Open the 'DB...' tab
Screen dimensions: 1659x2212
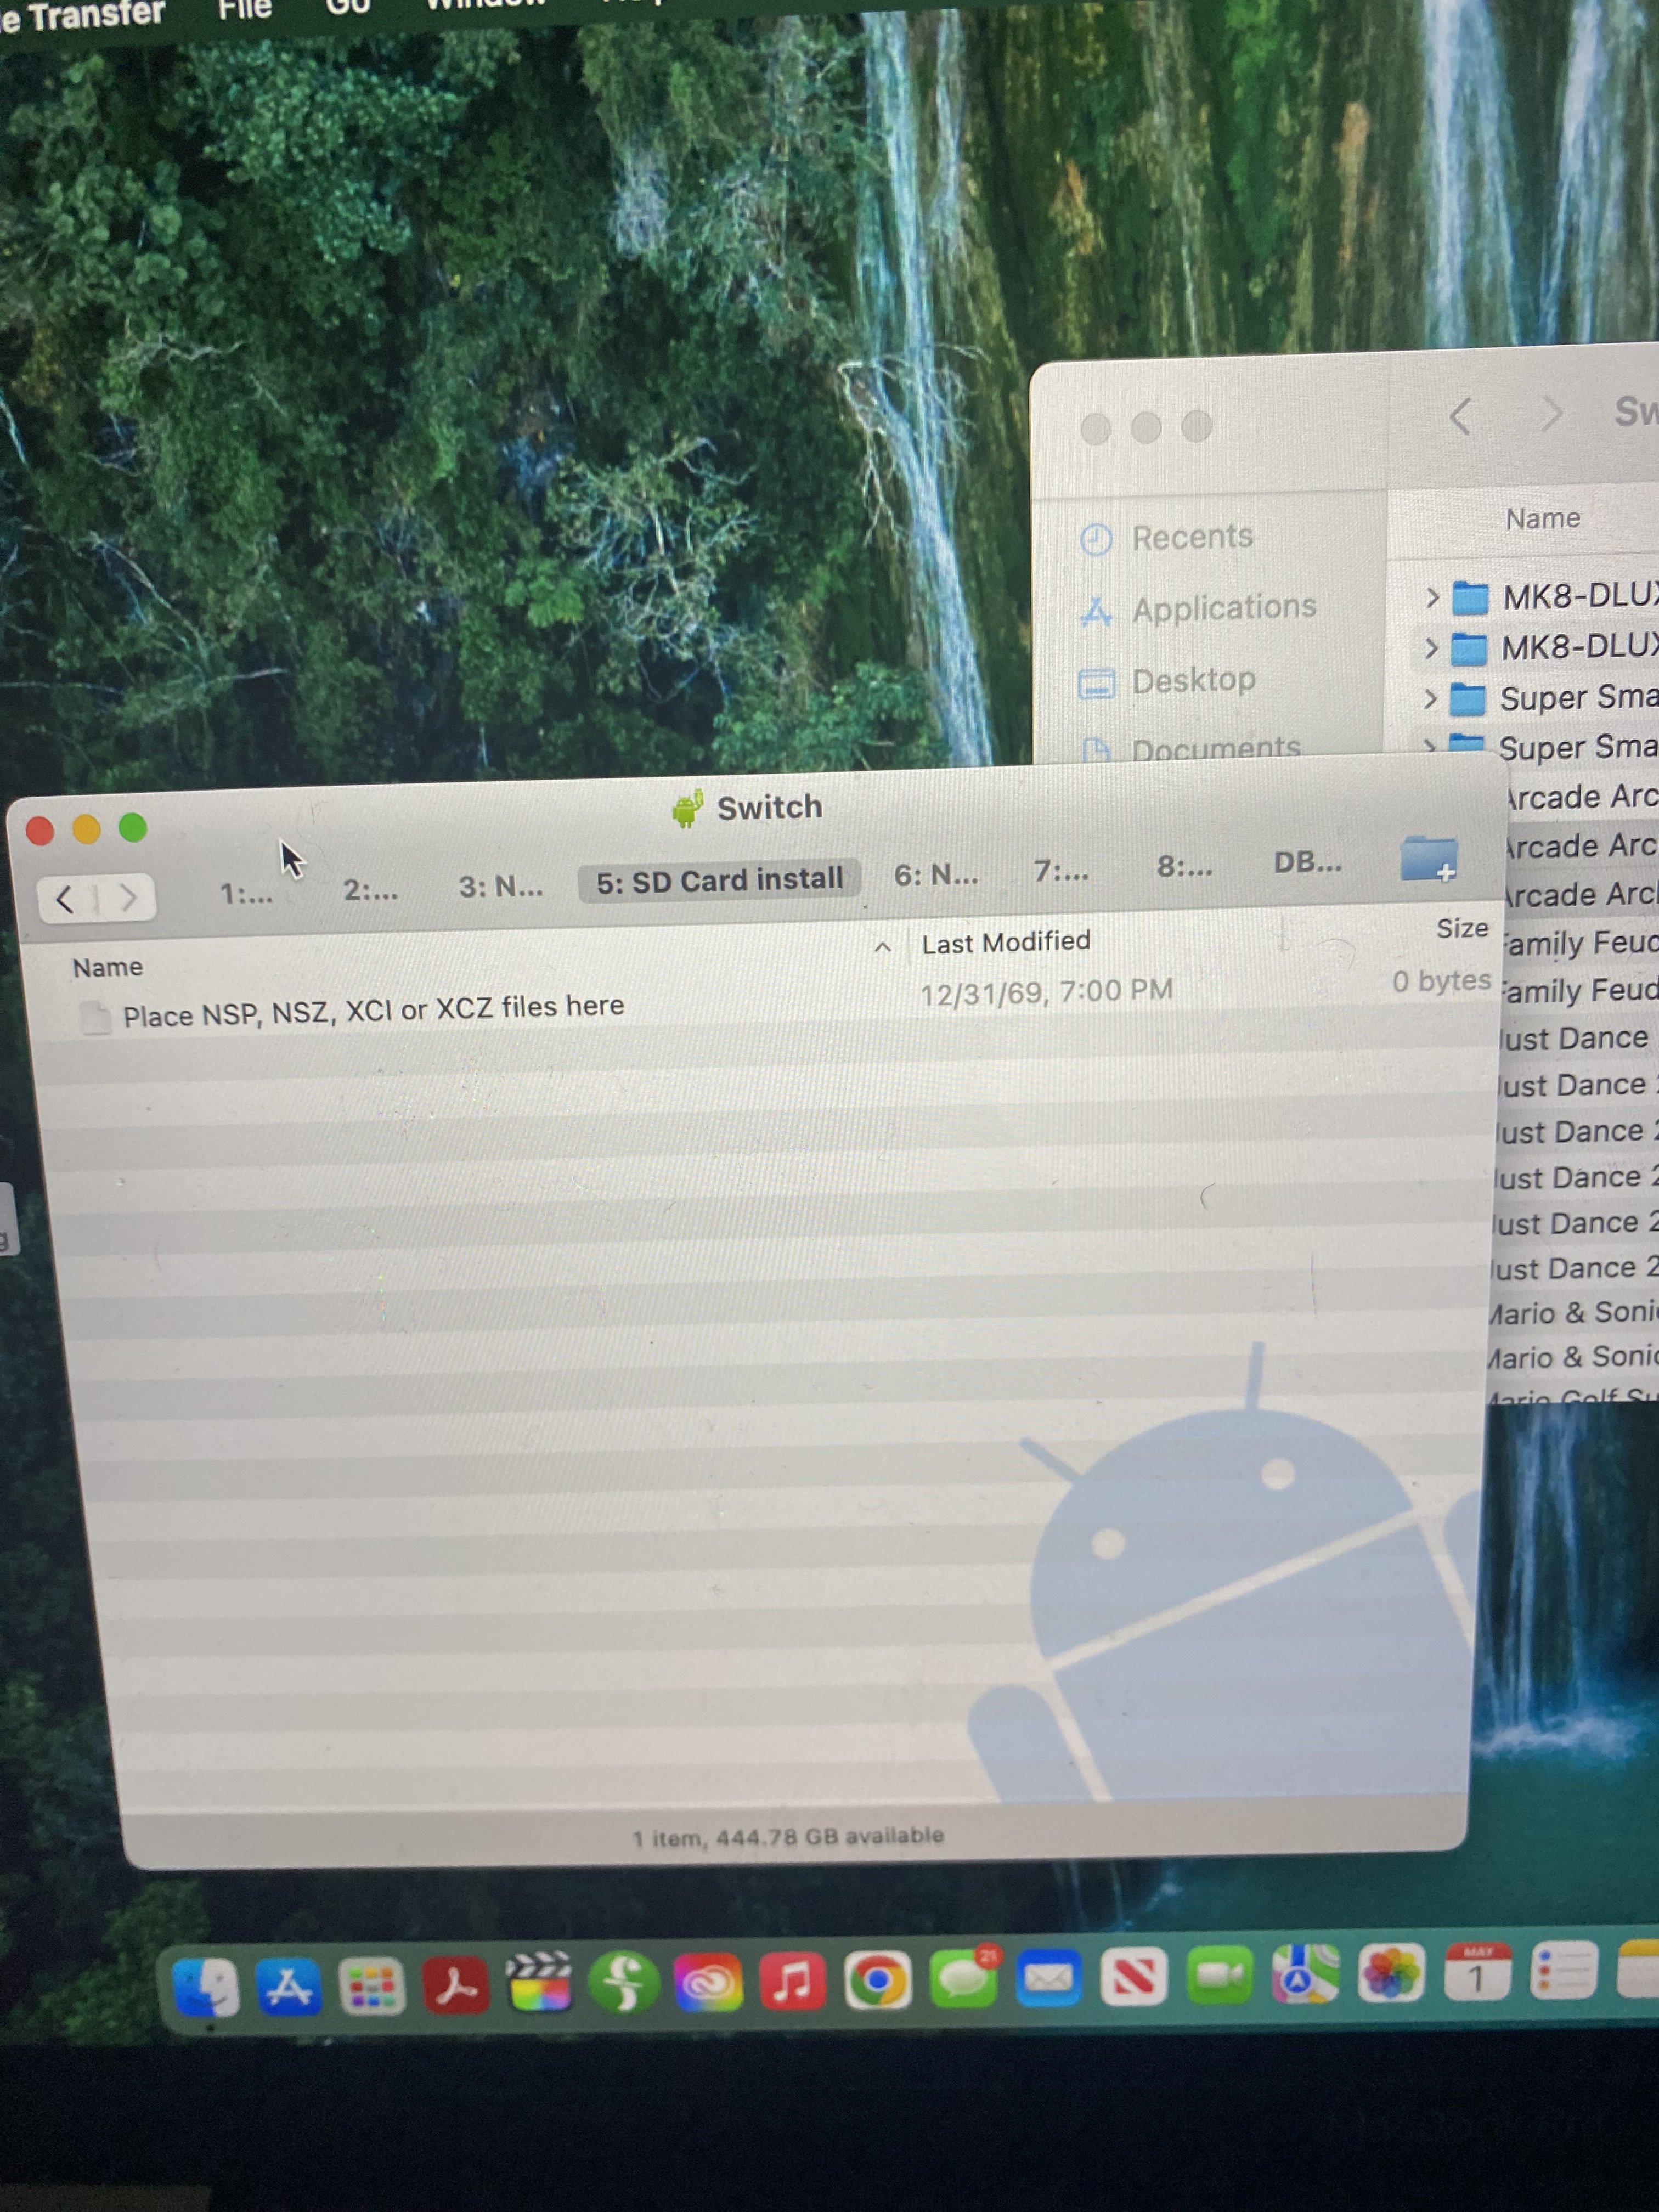1307,862
